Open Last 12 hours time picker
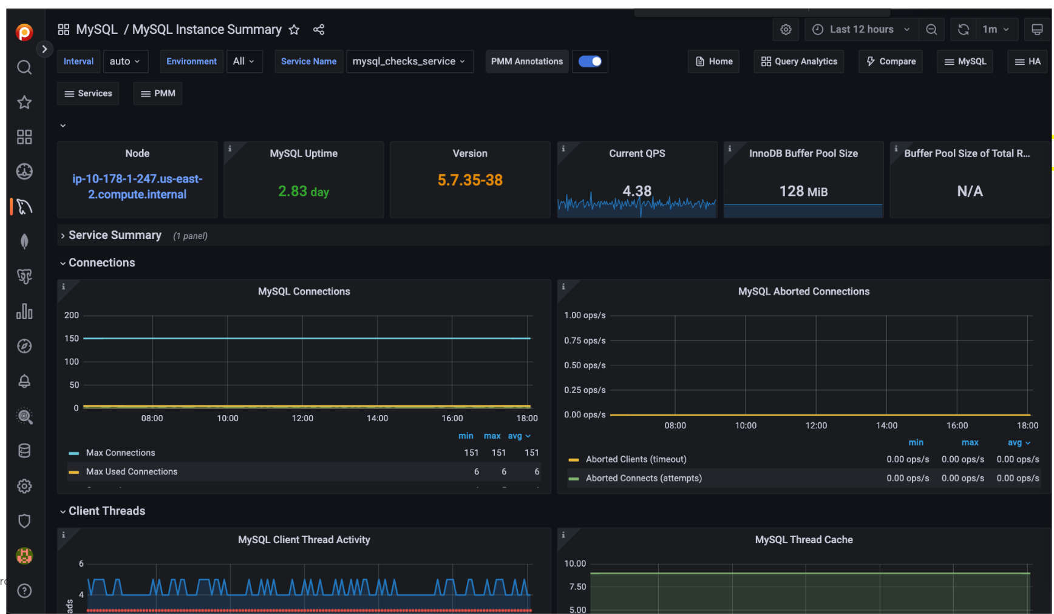Screen dimensions: 1054x614 (x=861, y=30)
